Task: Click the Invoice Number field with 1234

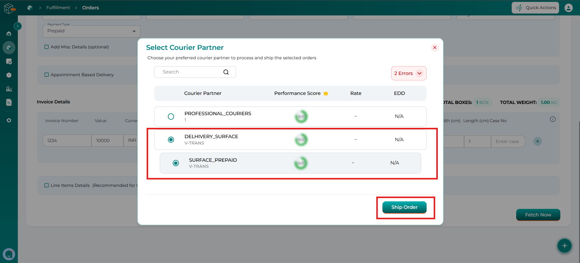Action: point(67,141)
